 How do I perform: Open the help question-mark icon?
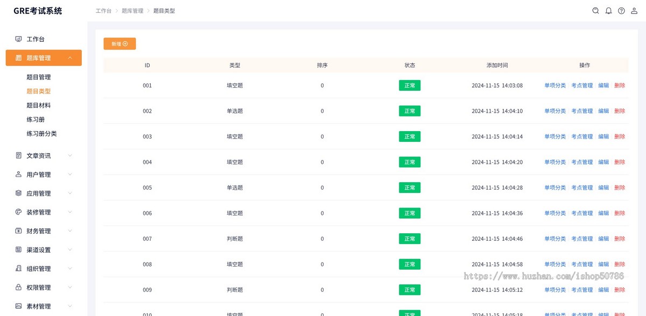coord(621,11)
